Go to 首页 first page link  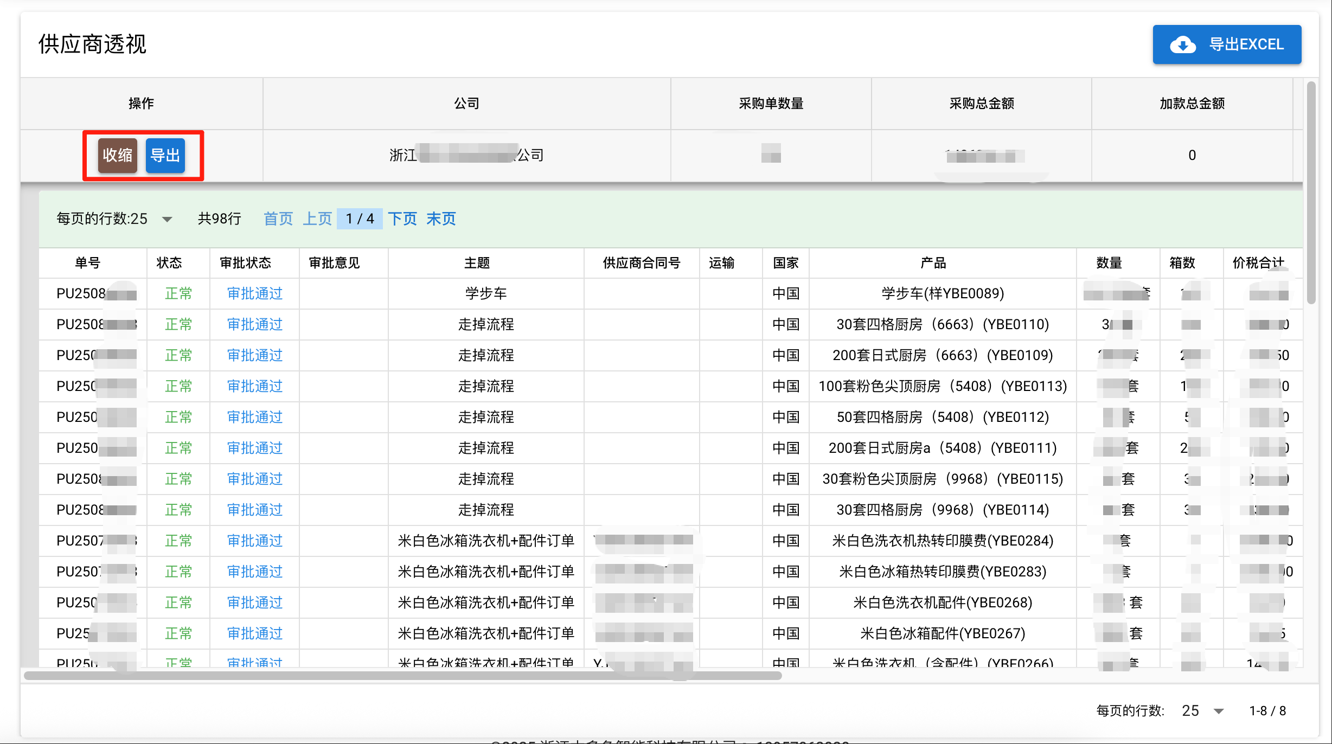(x=278, y=219)
